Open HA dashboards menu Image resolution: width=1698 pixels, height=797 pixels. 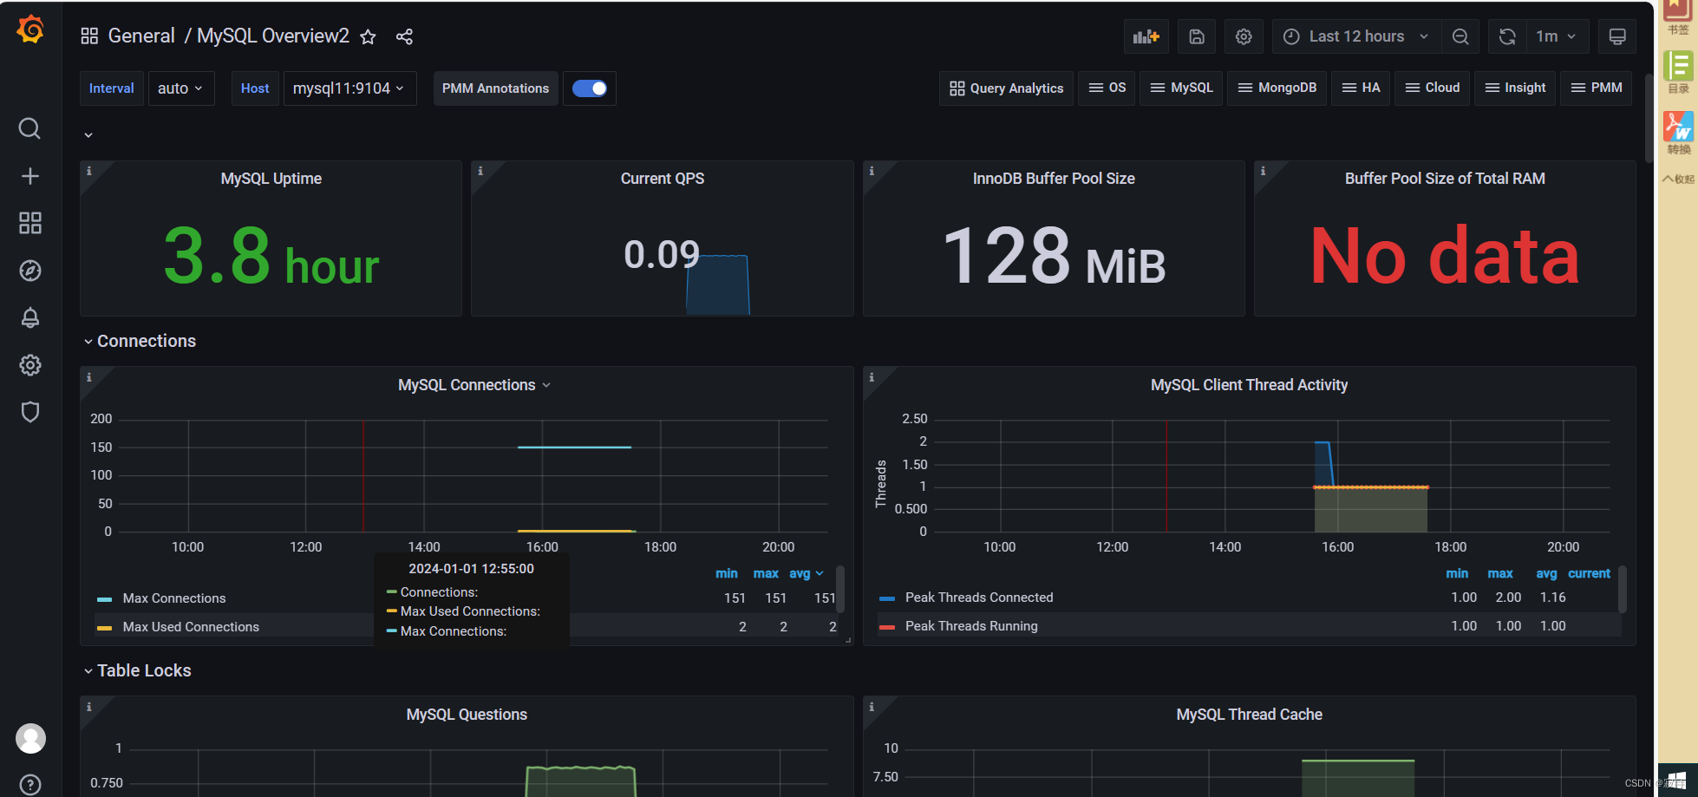1361,88
